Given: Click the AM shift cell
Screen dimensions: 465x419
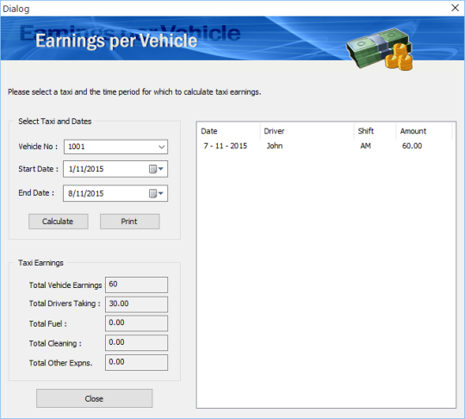Looking at the screenshot, I should [365, 146].
